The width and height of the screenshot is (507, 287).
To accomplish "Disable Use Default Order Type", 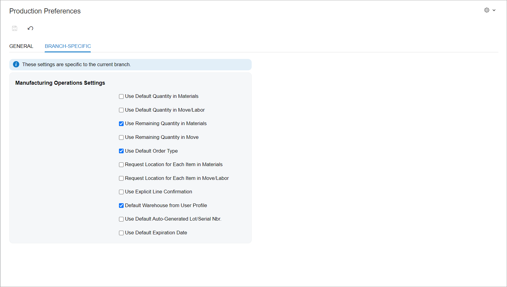I will (x=121, y=151).
